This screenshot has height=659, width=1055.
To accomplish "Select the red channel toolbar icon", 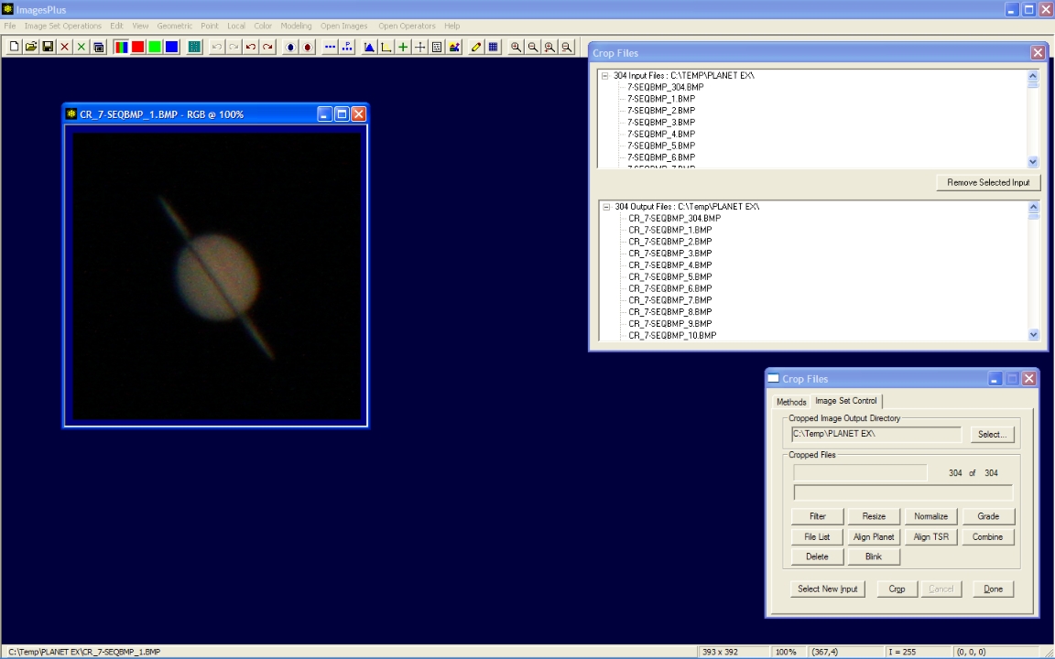I will 138,47.
